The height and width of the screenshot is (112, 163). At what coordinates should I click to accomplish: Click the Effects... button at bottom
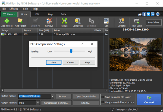coord(86,103)
